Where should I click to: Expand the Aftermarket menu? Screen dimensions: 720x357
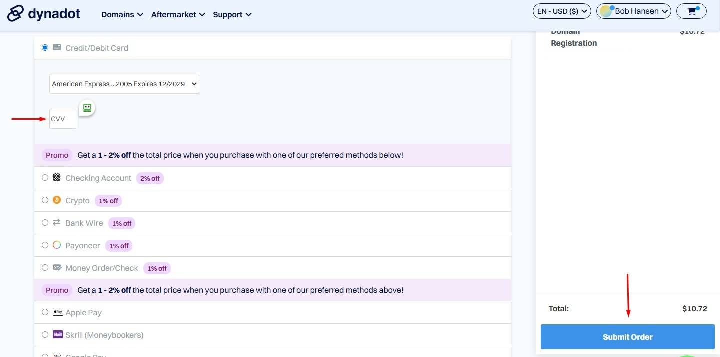(x=178, y=15)
